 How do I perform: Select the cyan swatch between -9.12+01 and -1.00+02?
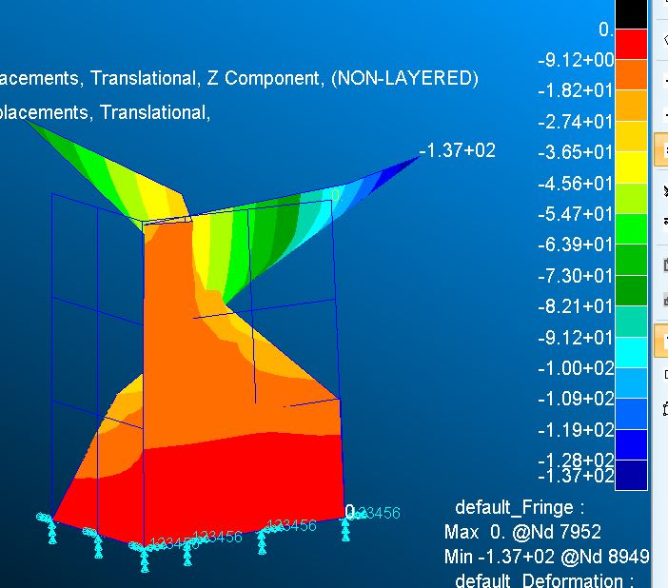tap(631, 352)
